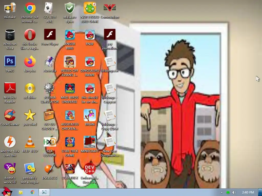Open the 'mistake' computer icon

(10, 8)
